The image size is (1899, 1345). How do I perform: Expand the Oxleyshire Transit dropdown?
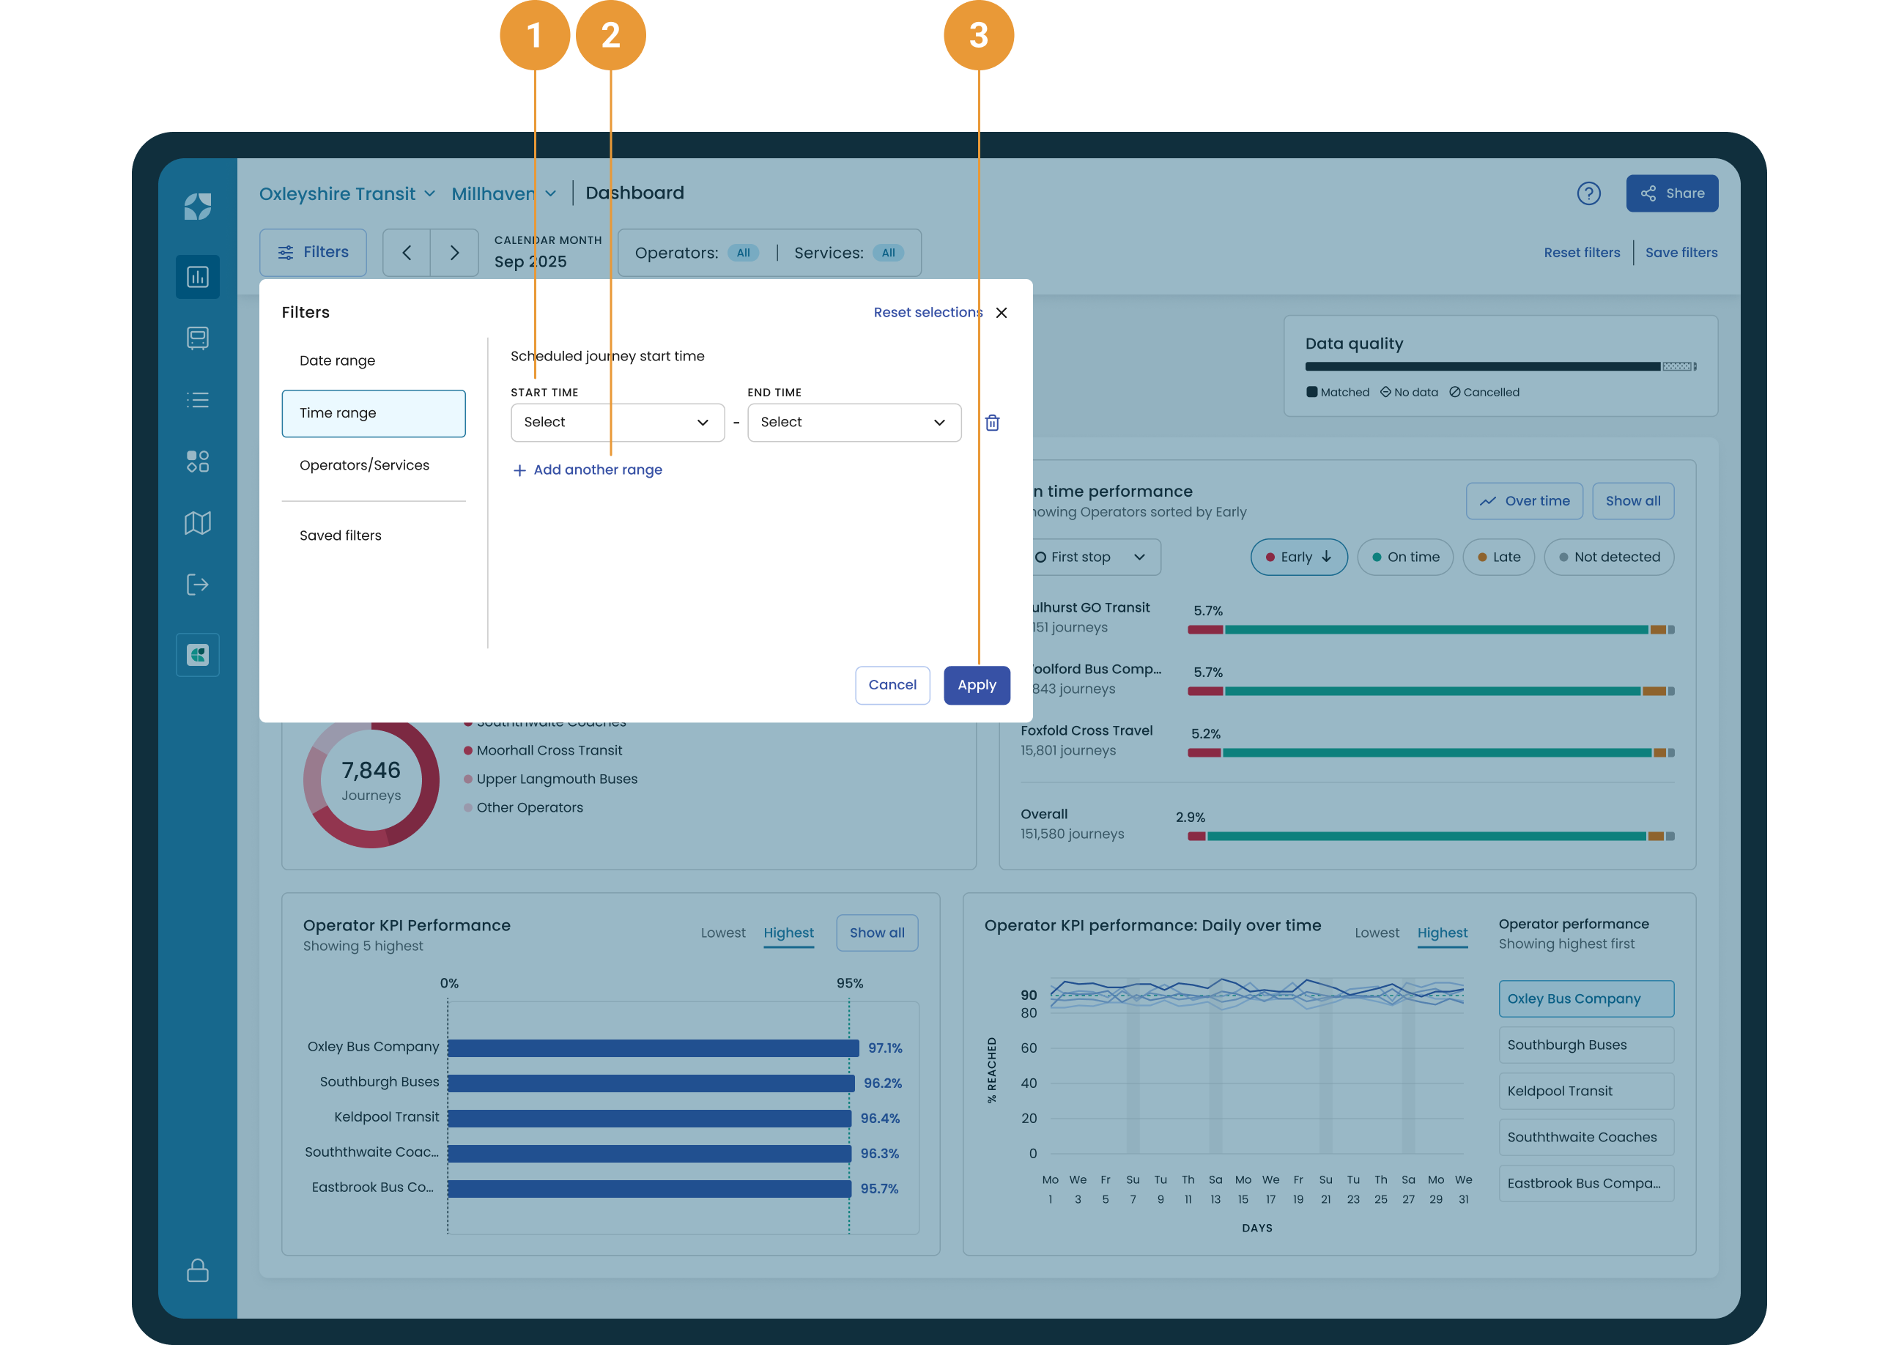[x=347, y=194]
